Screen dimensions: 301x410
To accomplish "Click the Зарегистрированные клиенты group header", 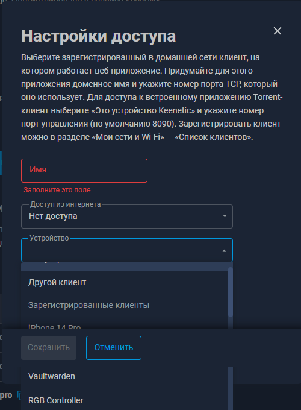I will click(88, 305).
